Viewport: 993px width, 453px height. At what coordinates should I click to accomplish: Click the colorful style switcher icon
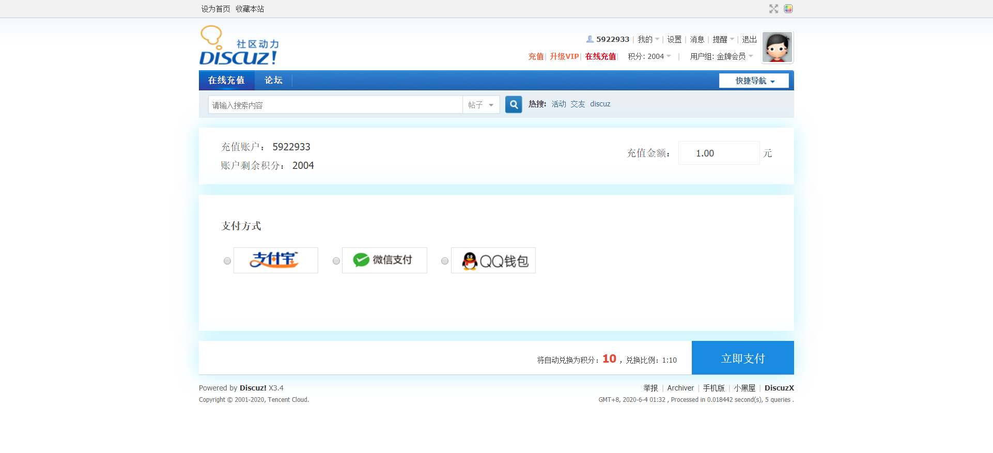click(x=788, y=9)
